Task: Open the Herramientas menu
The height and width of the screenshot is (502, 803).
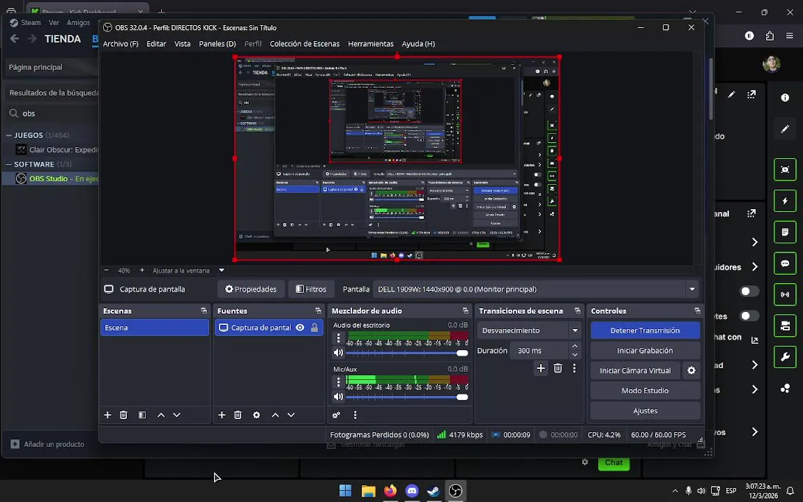Action: point(371,44)
